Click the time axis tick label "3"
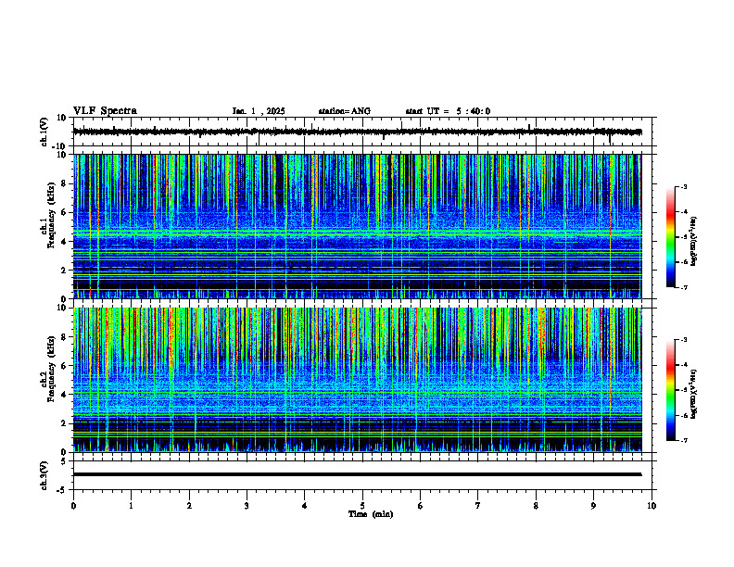This screenshot has width=734, height=567. pos(247,506)
